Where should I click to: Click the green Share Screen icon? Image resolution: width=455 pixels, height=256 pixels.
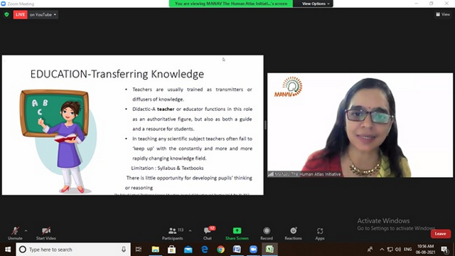click(237, 230)
